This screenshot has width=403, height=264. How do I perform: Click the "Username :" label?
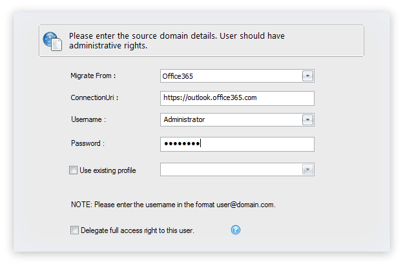coord(88,119)
